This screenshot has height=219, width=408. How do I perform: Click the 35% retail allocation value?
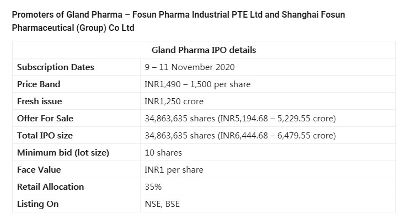click(x=153, y=186)
